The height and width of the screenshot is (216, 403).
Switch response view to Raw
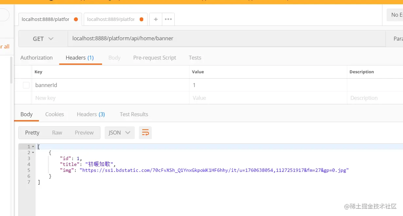(x=57, y=133)
